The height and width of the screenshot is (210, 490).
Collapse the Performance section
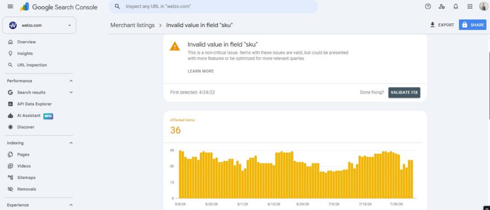[71, 81]
